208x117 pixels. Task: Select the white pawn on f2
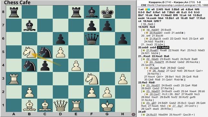coord(92,92)
